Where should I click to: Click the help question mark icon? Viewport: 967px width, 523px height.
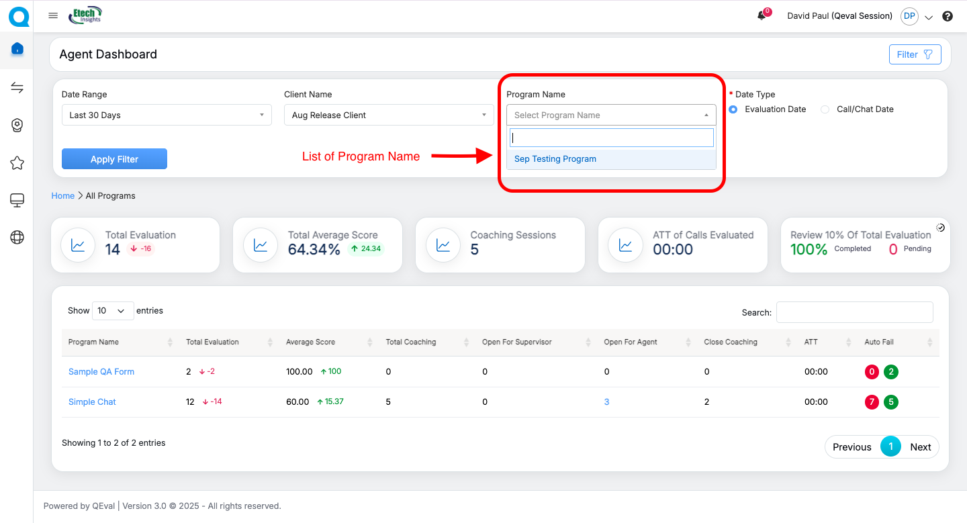click(948, 16)
